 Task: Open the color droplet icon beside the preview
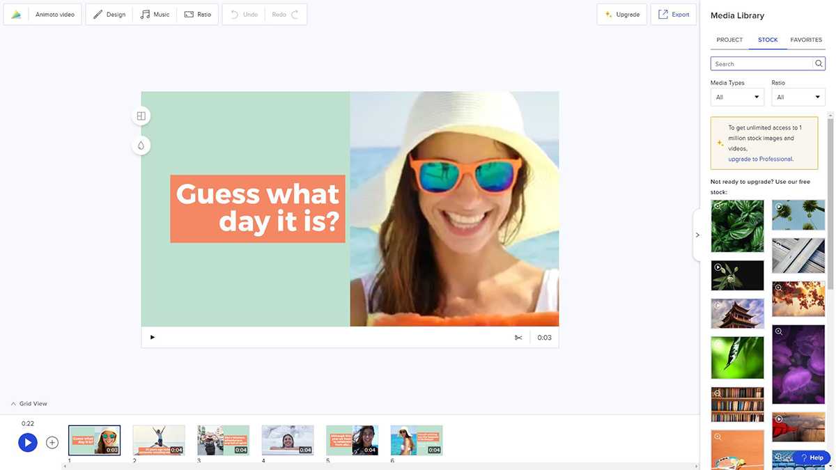141,146
